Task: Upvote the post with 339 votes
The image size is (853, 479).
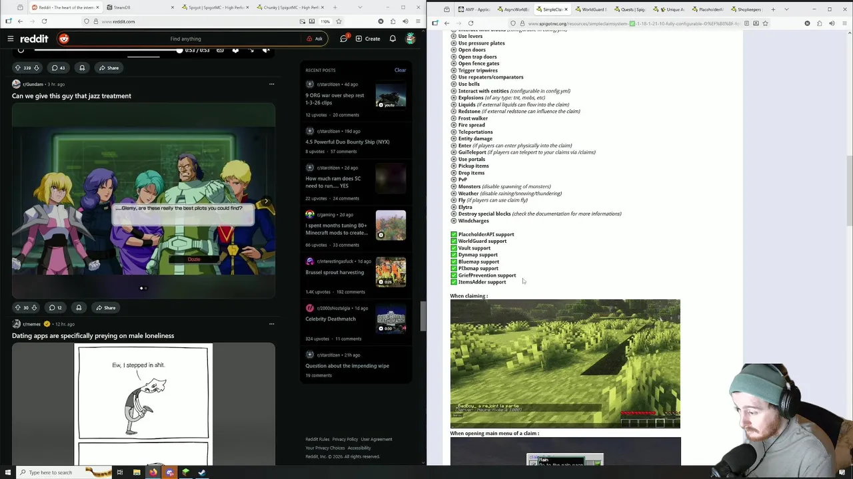Action: tap(18, 68)
